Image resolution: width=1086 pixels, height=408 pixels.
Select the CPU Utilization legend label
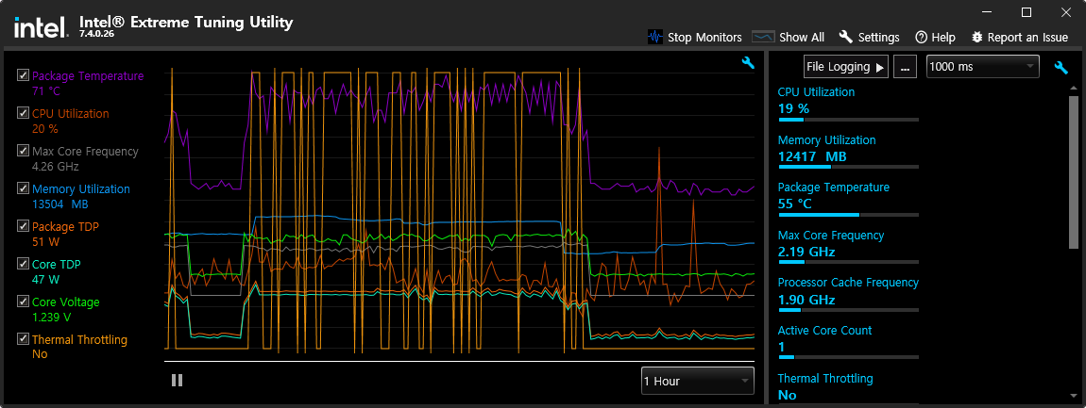(71, 113)
